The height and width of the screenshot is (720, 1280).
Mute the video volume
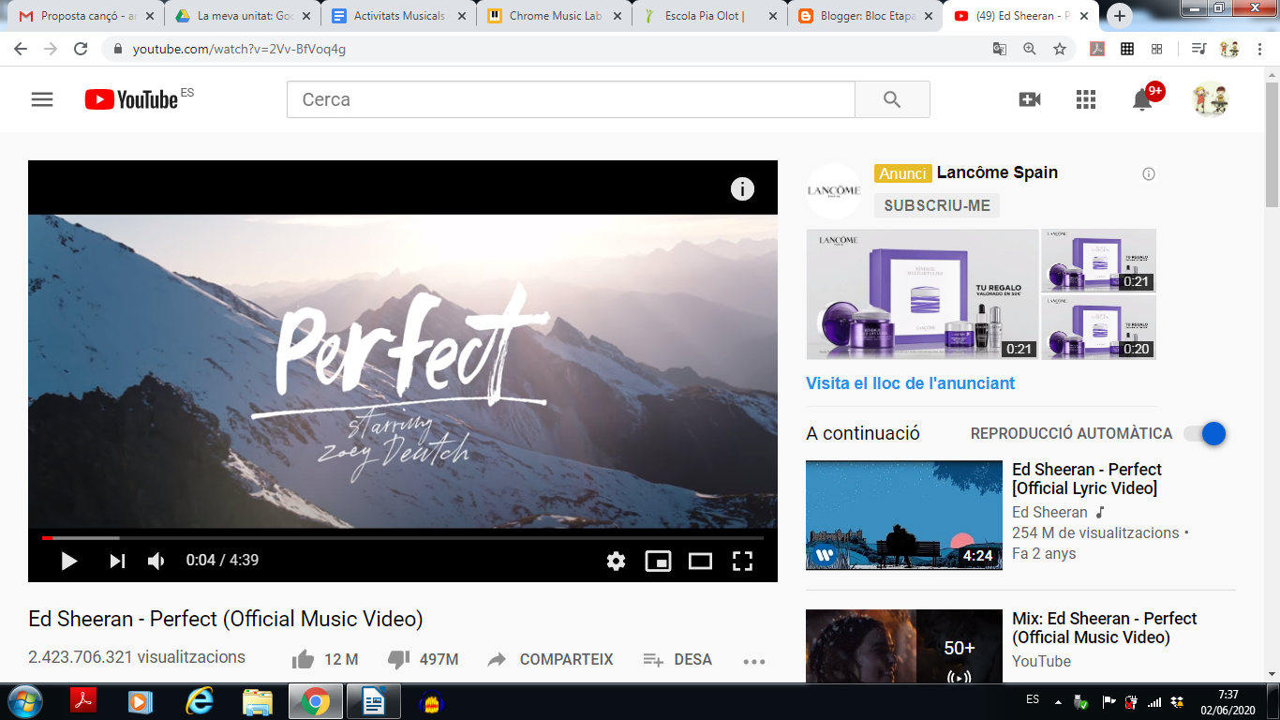[156, 561]
